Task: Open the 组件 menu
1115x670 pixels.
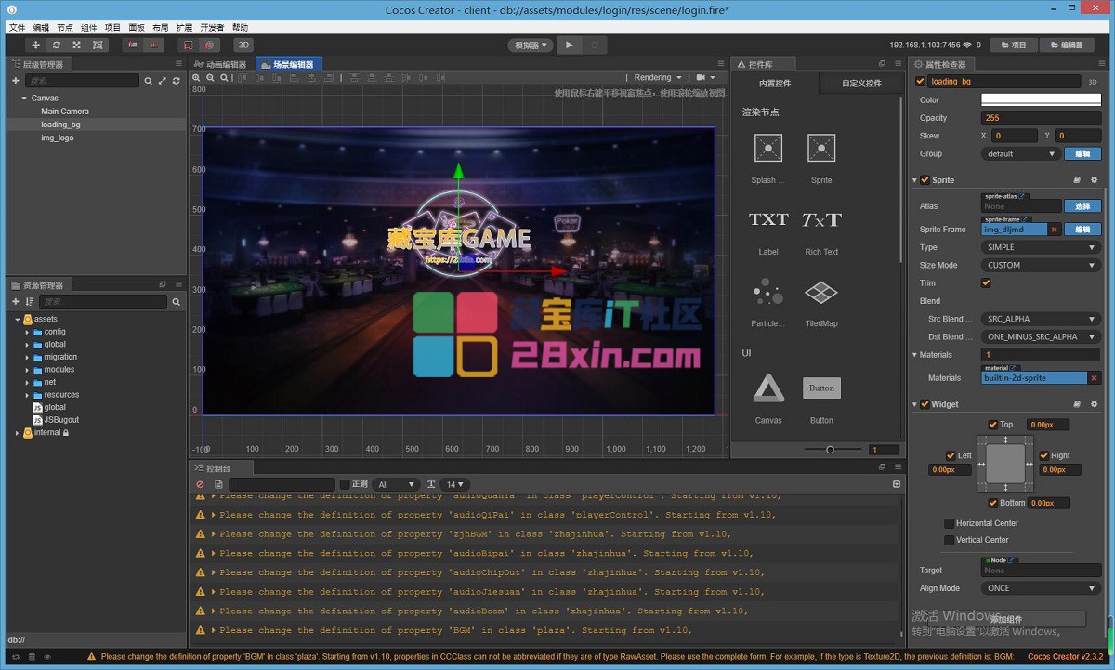Action: [89, 28]
